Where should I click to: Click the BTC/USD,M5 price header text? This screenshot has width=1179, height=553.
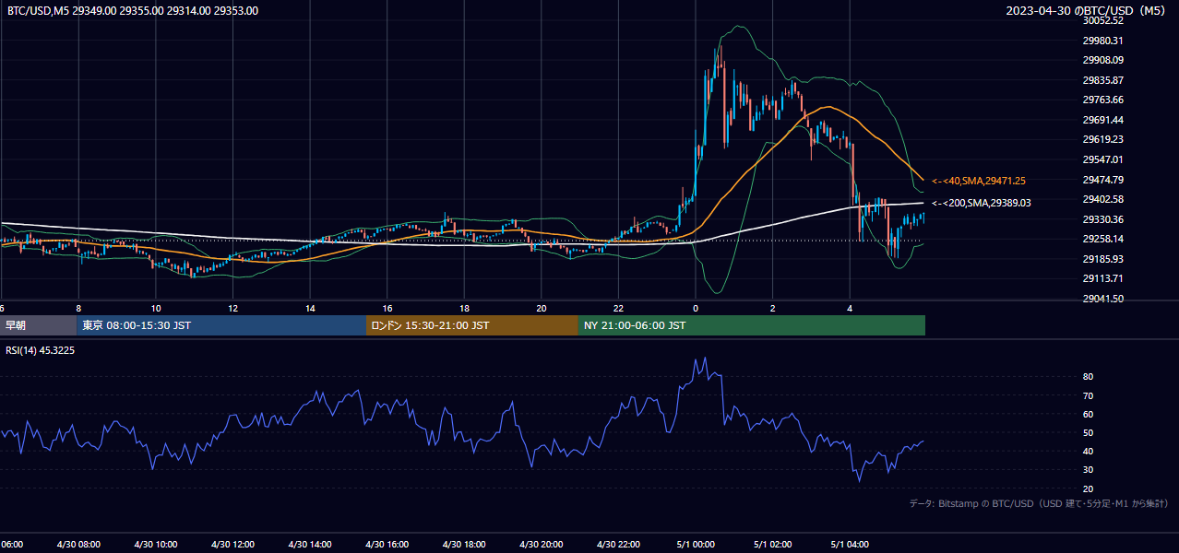(x=133, y=11)
